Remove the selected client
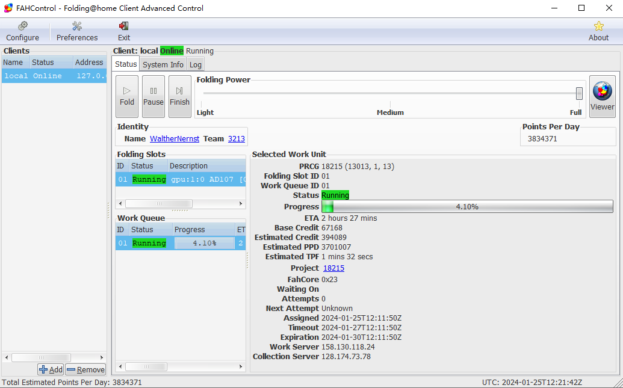The image size is (623, 388). coord(86,369)
